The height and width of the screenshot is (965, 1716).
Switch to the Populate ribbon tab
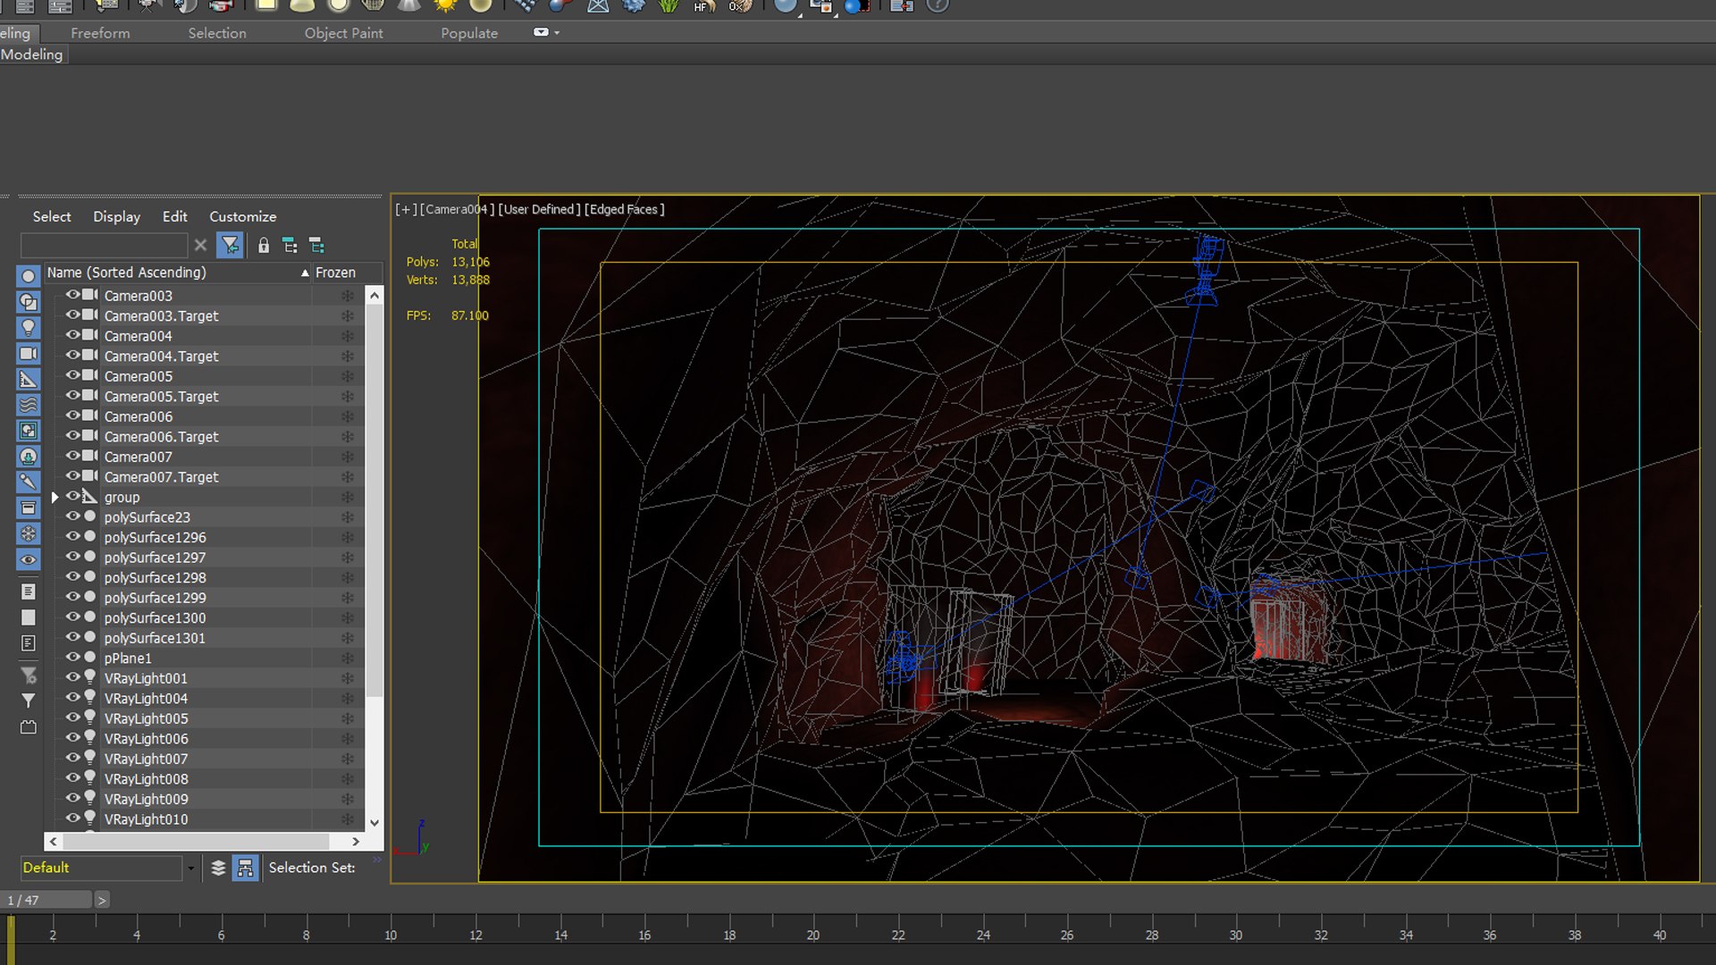469,33
